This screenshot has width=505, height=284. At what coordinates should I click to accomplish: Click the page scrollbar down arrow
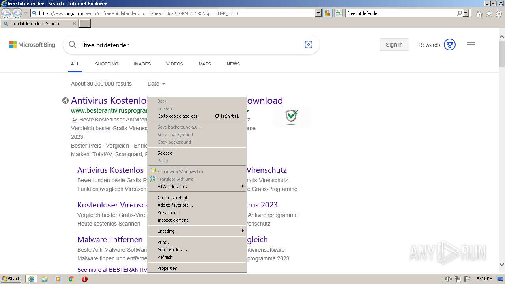[502, 265]
